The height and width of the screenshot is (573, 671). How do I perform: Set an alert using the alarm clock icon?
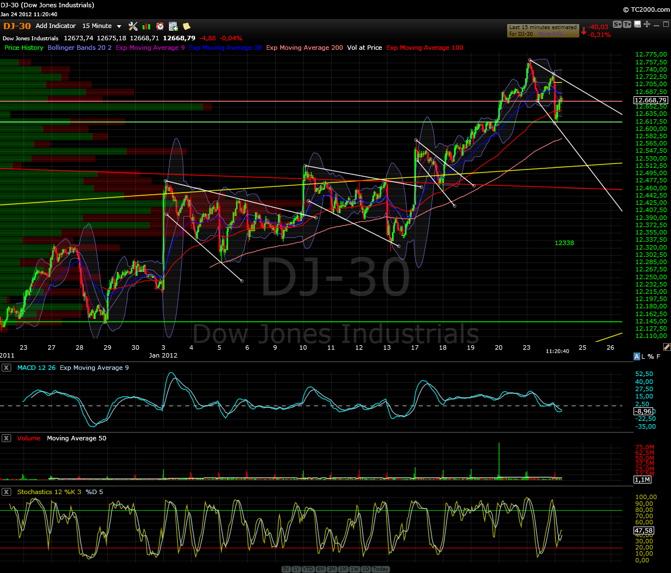pos(159,26)
